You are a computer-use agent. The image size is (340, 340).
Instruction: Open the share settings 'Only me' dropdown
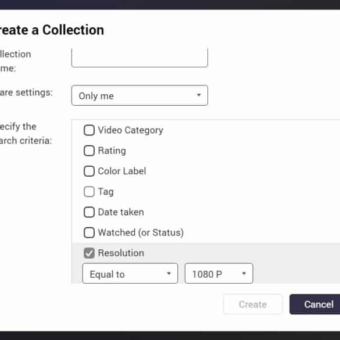(x=139, y=95)
